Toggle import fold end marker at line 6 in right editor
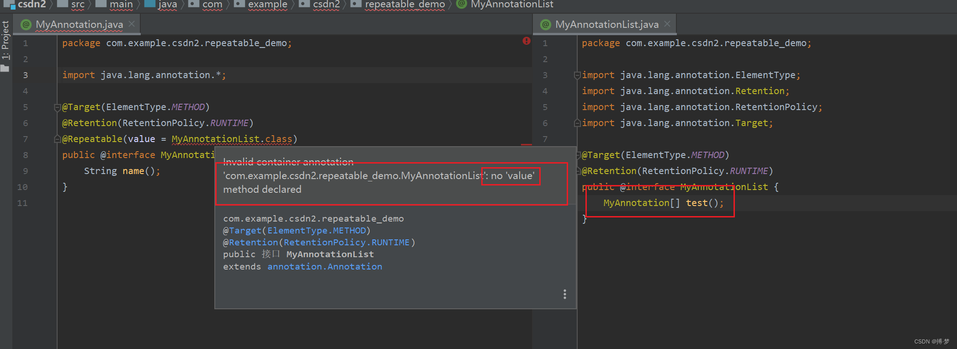This screenshot has width=957, height=349. click(577, 123)
